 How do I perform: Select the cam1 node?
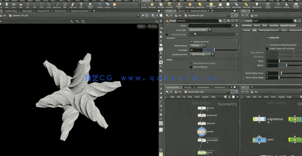point(259,140)
